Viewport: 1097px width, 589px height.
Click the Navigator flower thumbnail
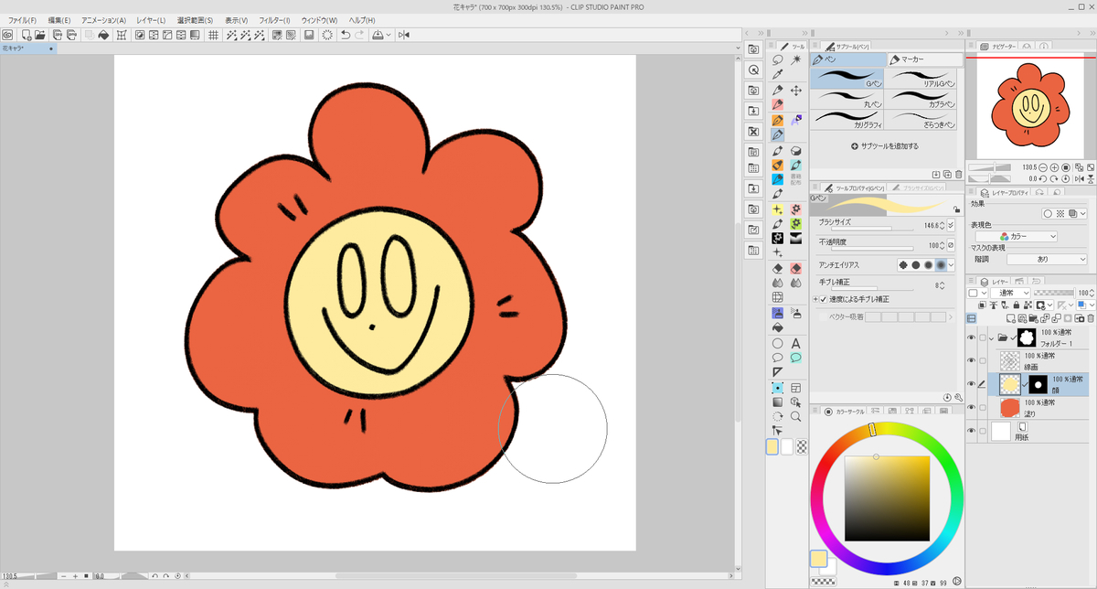(1031, 108)
